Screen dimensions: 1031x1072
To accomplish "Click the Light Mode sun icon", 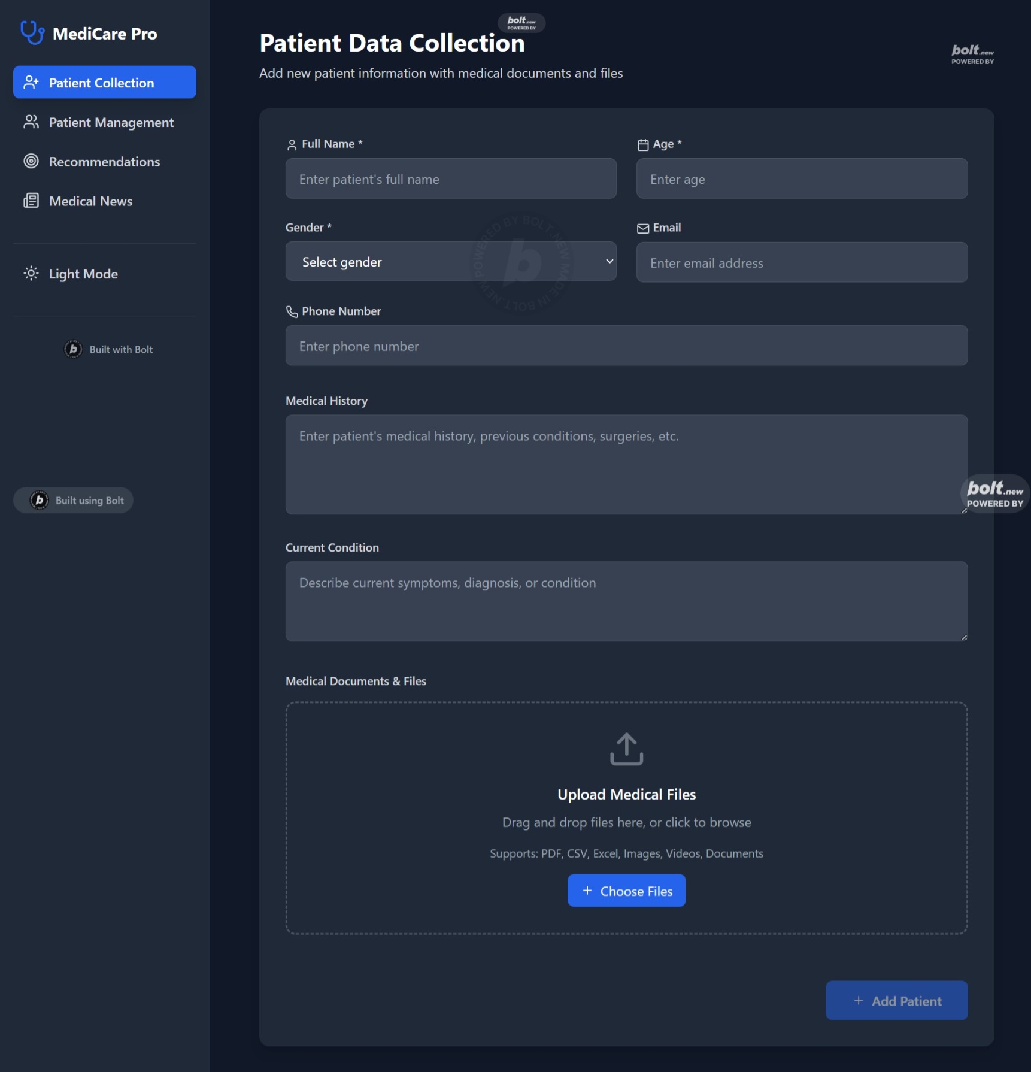I will tap(31, 274).
